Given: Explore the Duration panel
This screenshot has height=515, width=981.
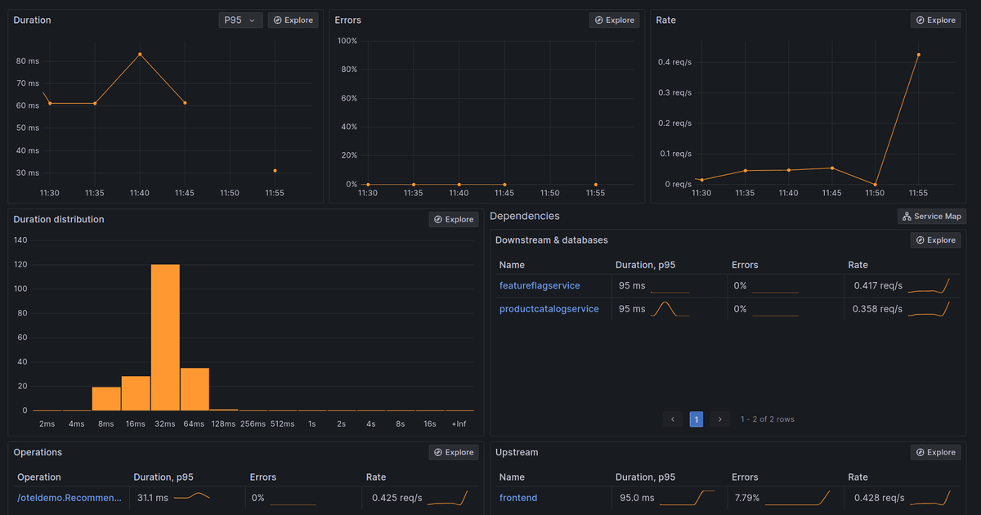Looking at the screenshot, I should (293, 20).
